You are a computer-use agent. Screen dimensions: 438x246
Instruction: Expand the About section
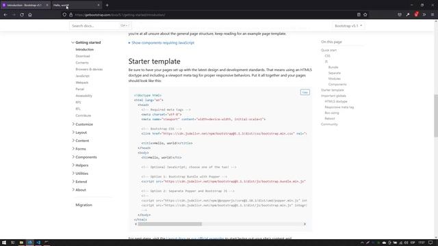tap(79, 190)
